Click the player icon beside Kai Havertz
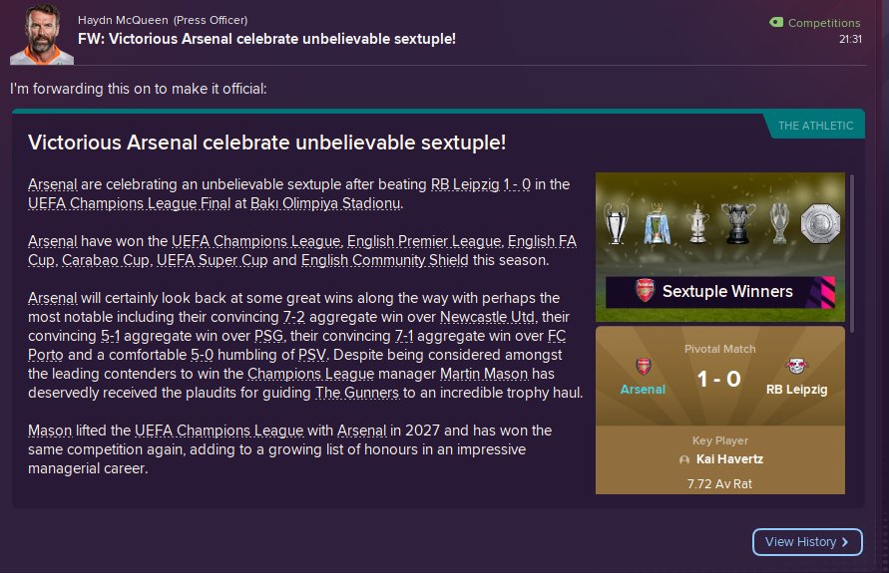This screenshot has height=573, width=889. click(x=683, y=460)
